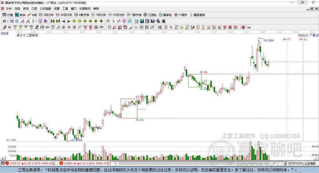The height and width of the screenshot is (173, 319).
Task: Click the 沪 index status icon
Action: [x=7, y=163]
